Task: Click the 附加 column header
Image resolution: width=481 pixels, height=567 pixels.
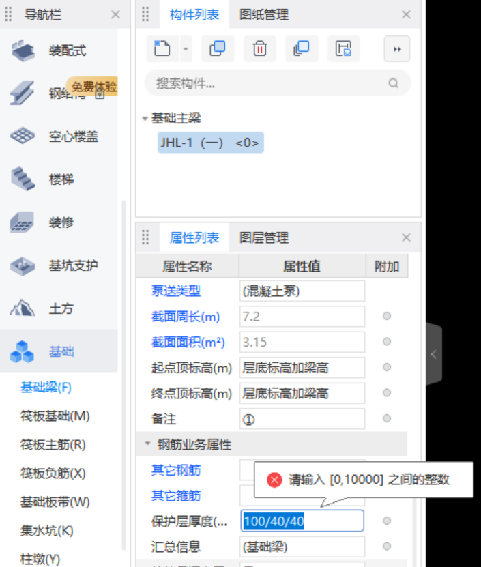Action: 387,266
